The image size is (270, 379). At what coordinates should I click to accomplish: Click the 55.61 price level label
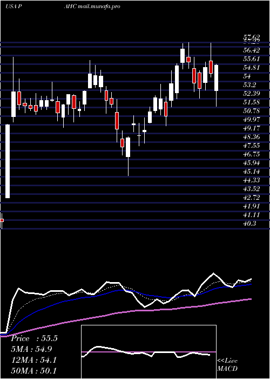pos(252,59)
